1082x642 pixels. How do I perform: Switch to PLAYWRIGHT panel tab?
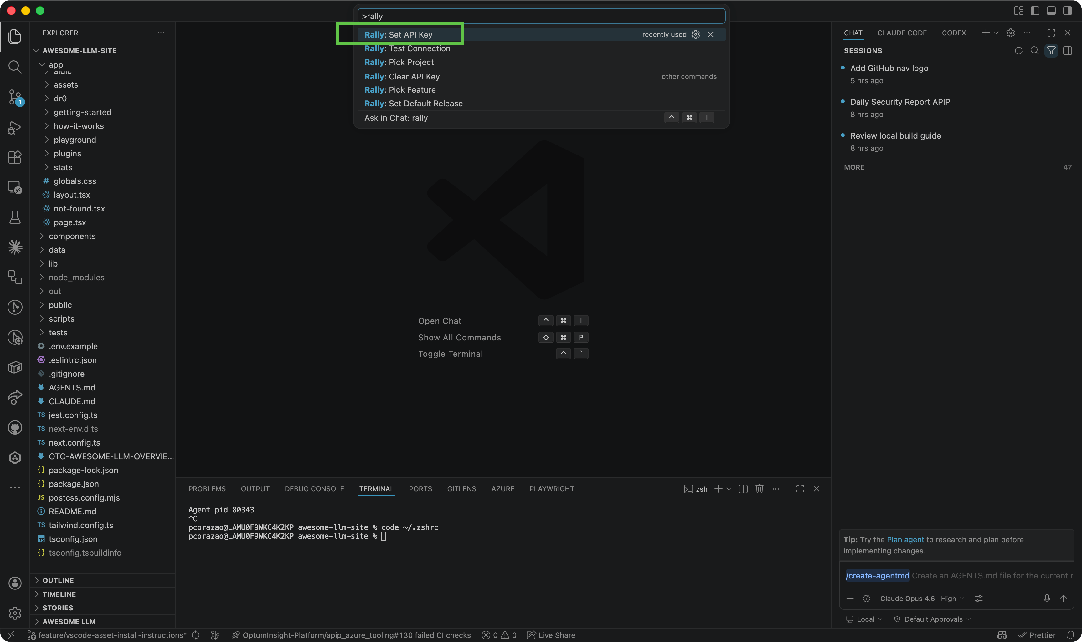(551, 489)
